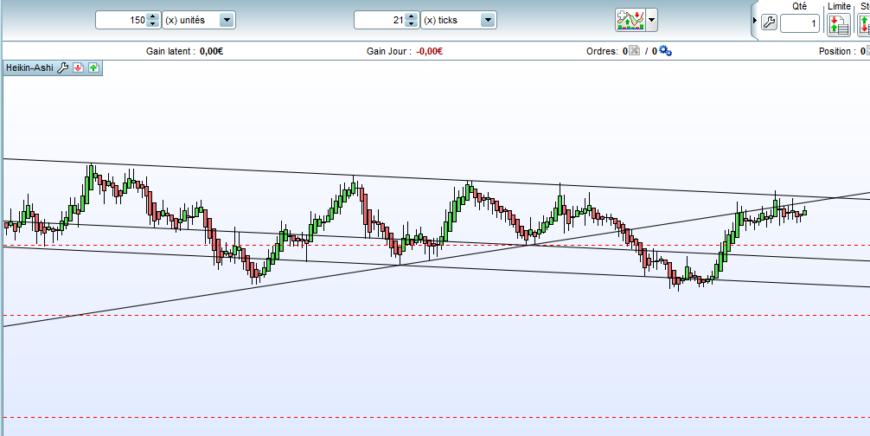Increase the 21 ticks value
Viewport: 870px width, 436px height.
point(411,16)
